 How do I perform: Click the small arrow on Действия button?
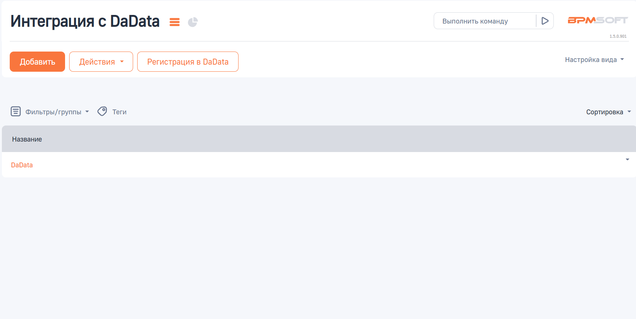tap(122, 62)
